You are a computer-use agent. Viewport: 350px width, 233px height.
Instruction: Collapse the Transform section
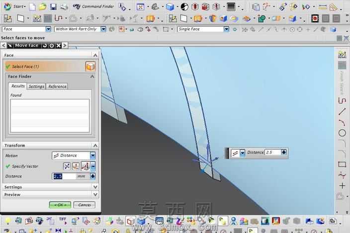pos(95,146)
